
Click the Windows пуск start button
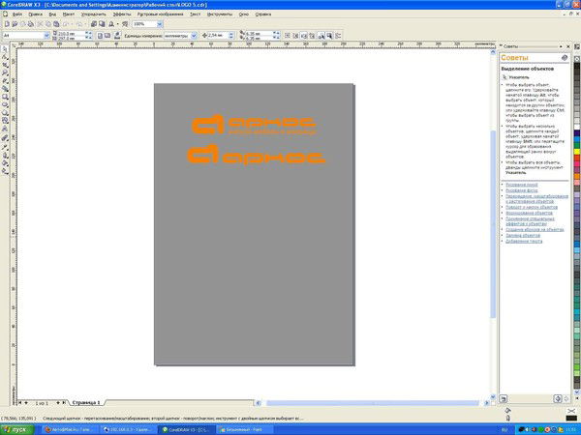coord(17,428)
